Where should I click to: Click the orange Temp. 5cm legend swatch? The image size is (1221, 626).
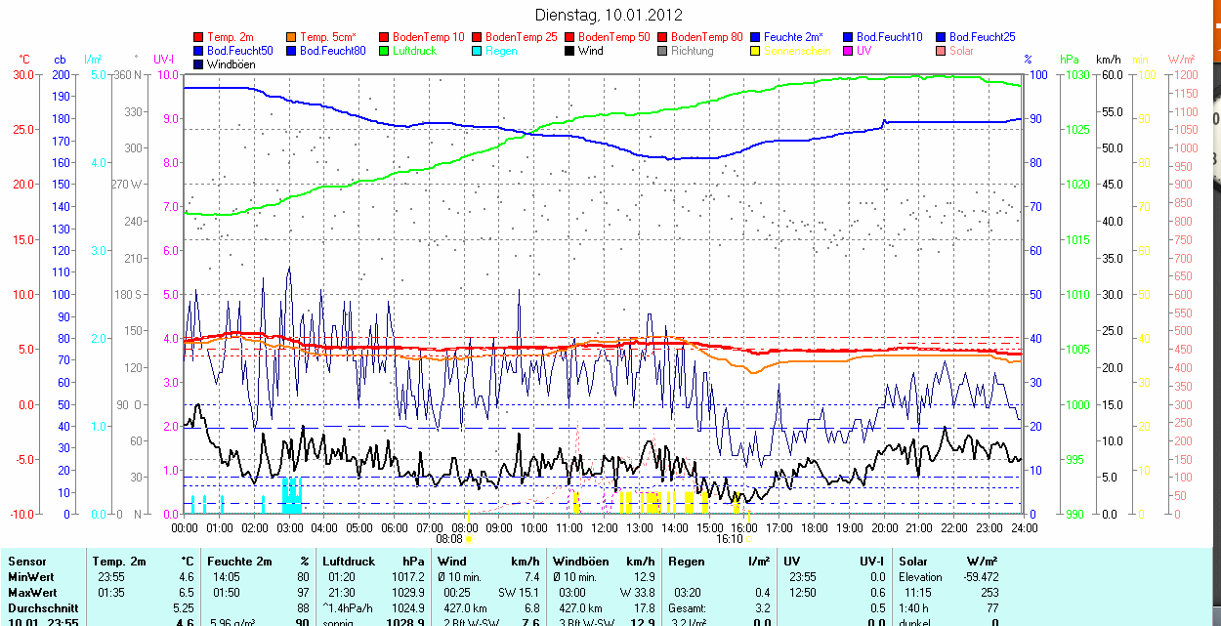click(x=292, y=37)
